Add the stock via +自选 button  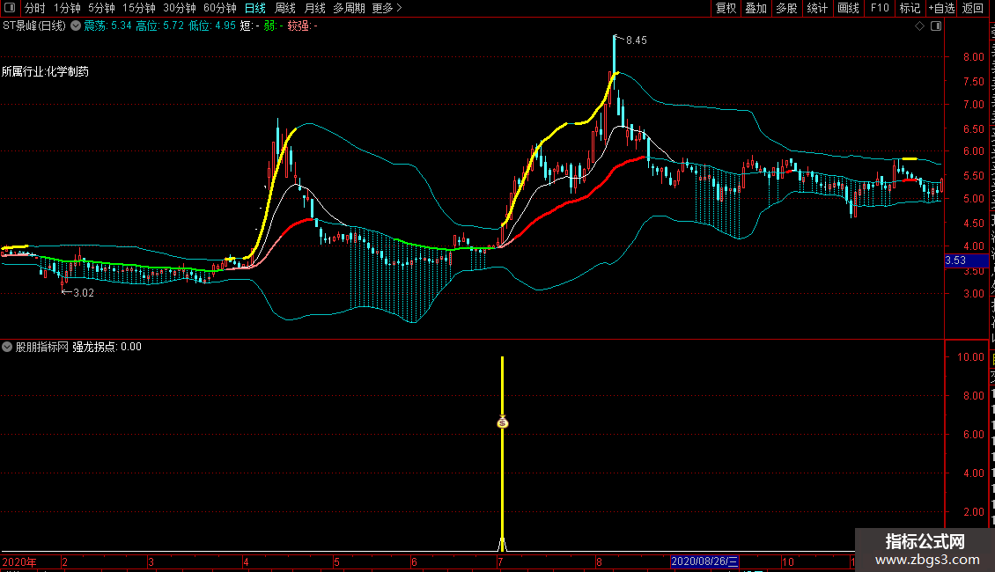pyautogui.click(x=941, y=8)
